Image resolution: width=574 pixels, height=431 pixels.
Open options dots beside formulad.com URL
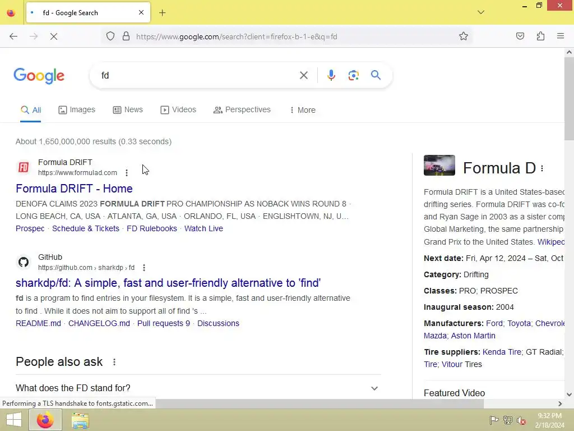coord(127,173)
